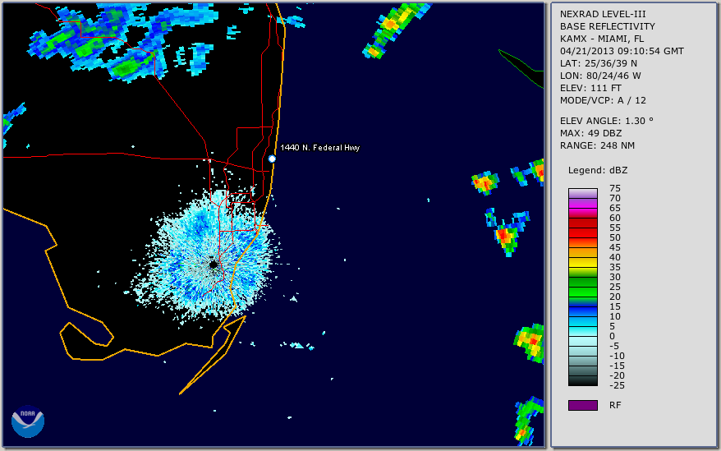
Task: Click the 04/21/2013 09:10:54 GMT timestamp
Action: pos(622,51)
